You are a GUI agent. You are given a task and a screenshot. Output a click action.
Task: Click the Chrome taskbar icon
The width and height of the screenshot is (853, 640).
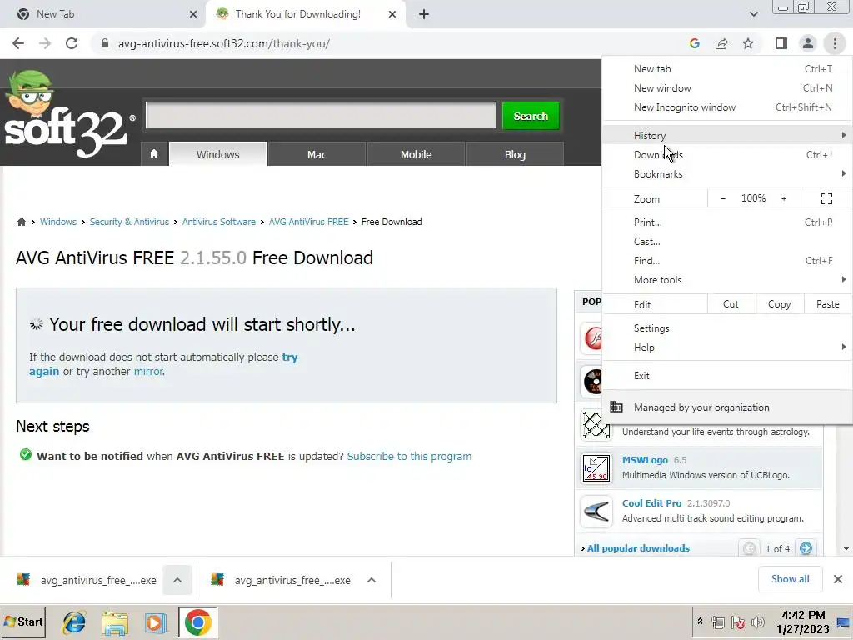[x=197, y=622]
